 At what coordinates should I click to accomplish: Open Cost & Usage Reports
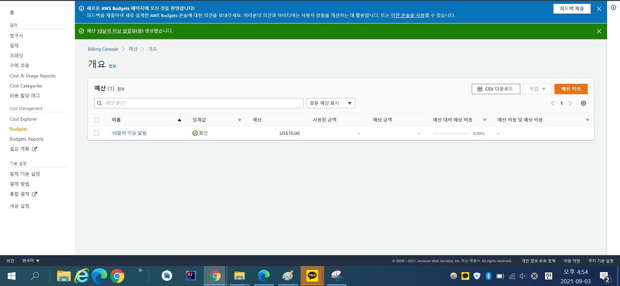tap(33, 76)
